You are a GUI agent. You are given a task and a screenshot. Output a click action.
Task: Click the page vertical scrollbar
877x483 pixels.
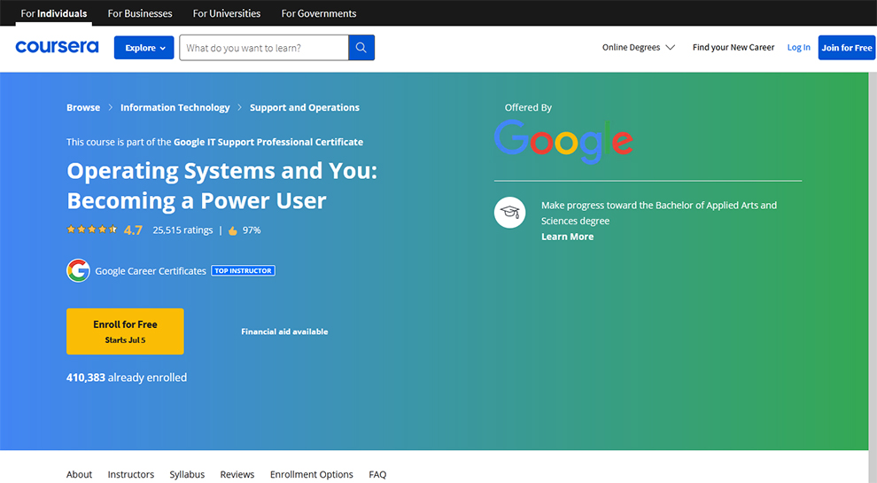(x=873, y=277)
